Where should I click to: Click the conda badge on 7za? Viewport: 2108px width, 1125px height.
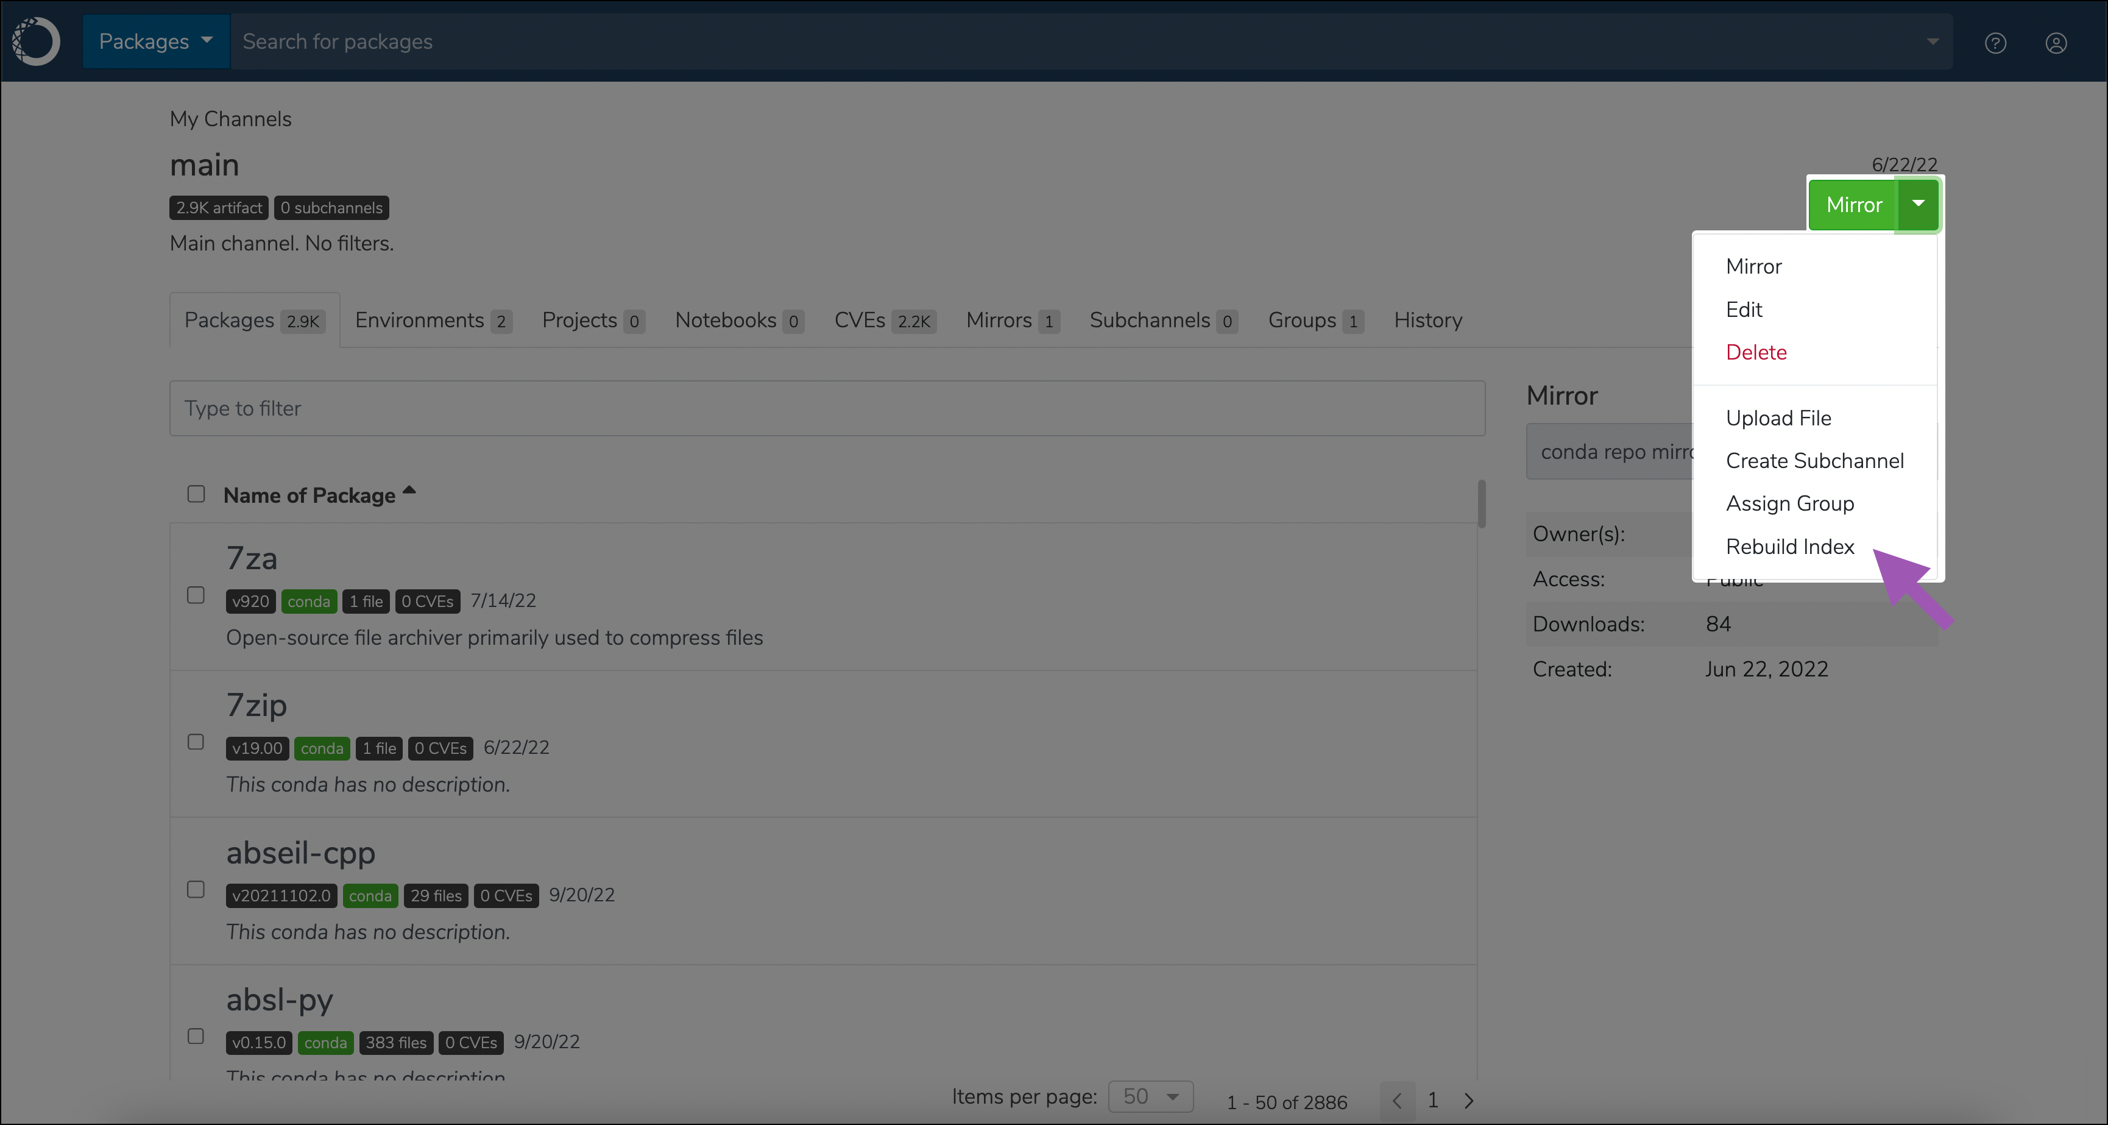(x=308, y=601)
